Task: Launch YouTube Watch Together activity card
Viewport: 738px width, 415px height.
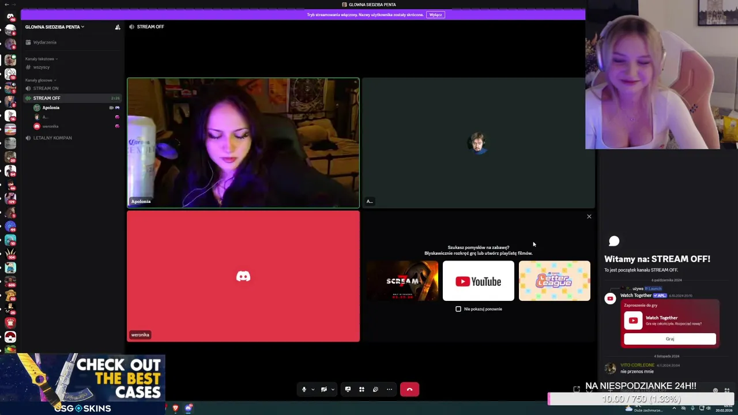Action: 478,281
